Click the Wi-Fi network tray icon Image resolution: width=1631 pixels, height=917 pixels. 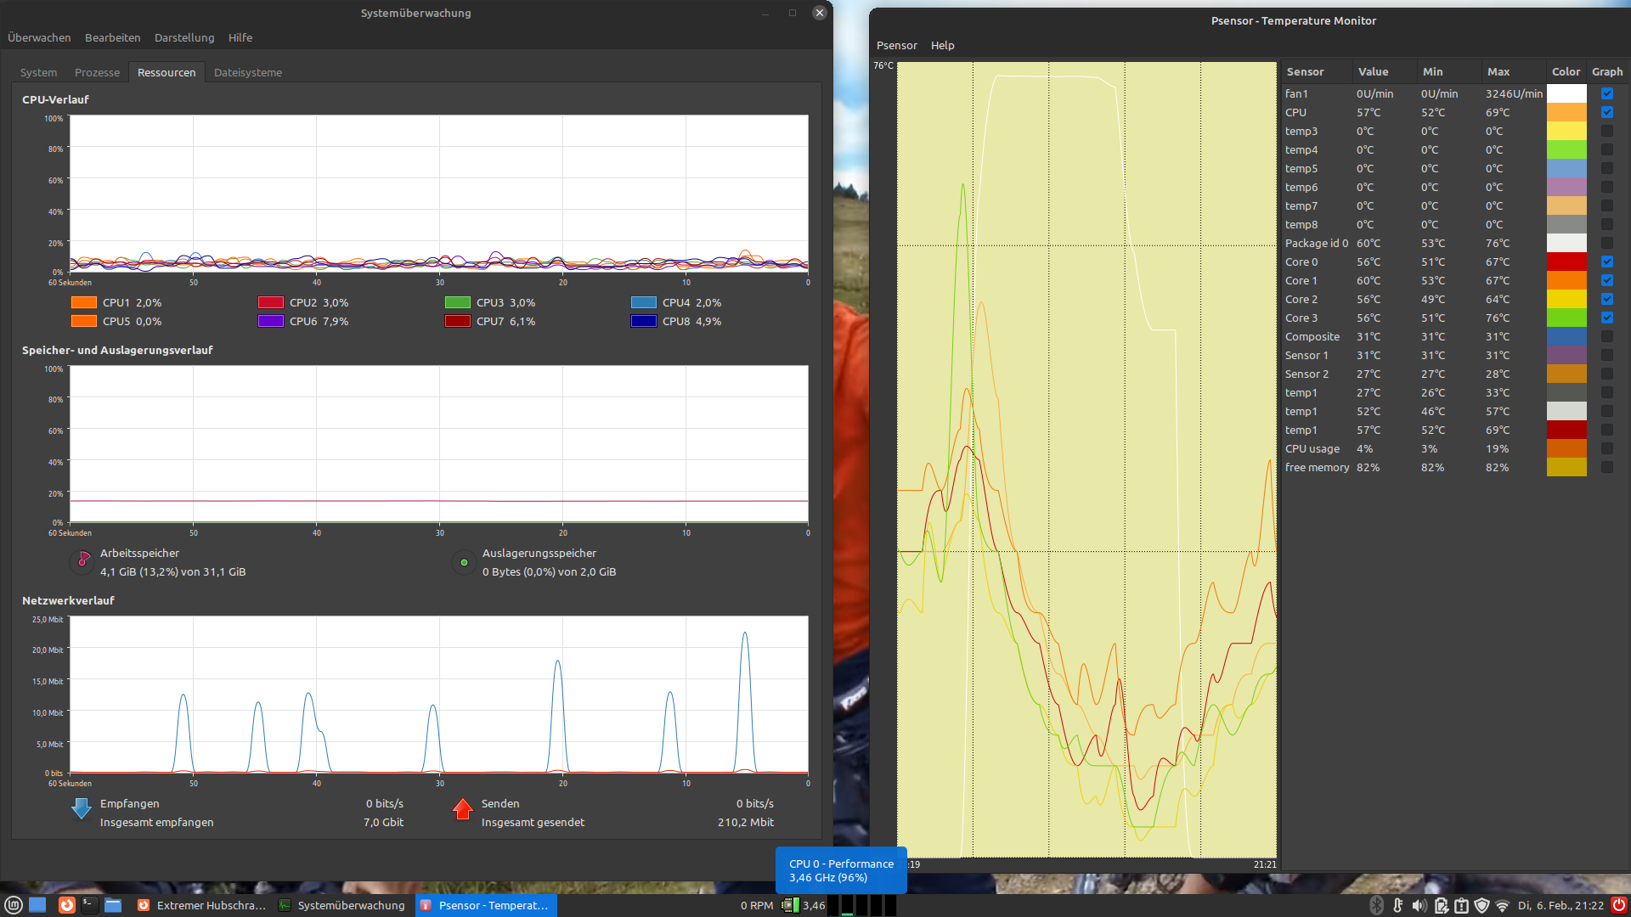(x=1503, y=905)
